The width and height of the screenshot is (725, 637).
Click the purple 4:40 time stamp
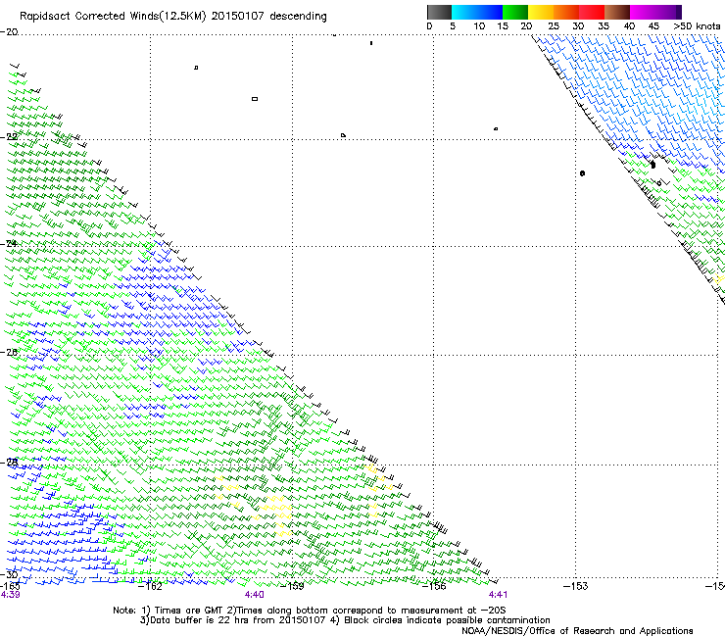(x=255, y=595)
